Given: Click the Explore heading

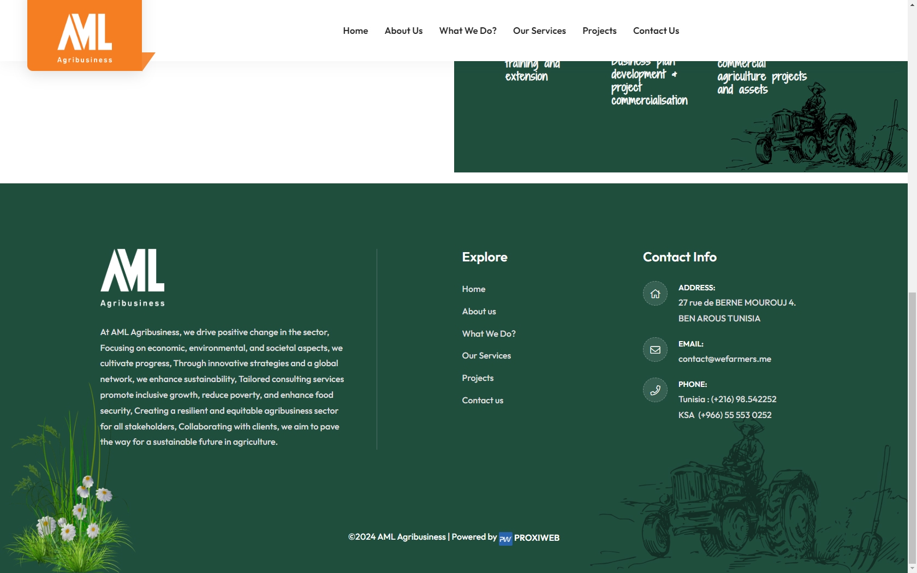Looking at the screenshot, I should point(485,257).
